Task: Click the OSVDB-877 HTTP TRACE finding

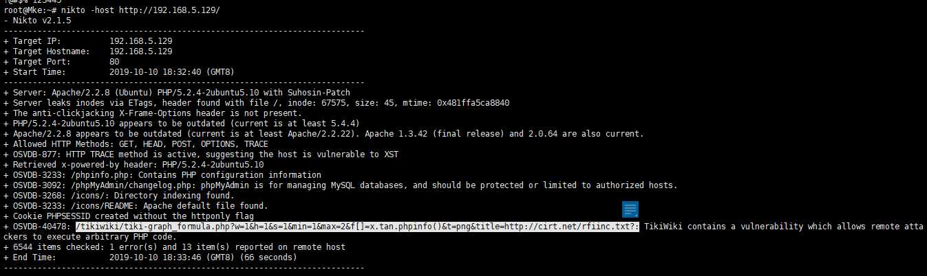Action: tap(201, 154)
